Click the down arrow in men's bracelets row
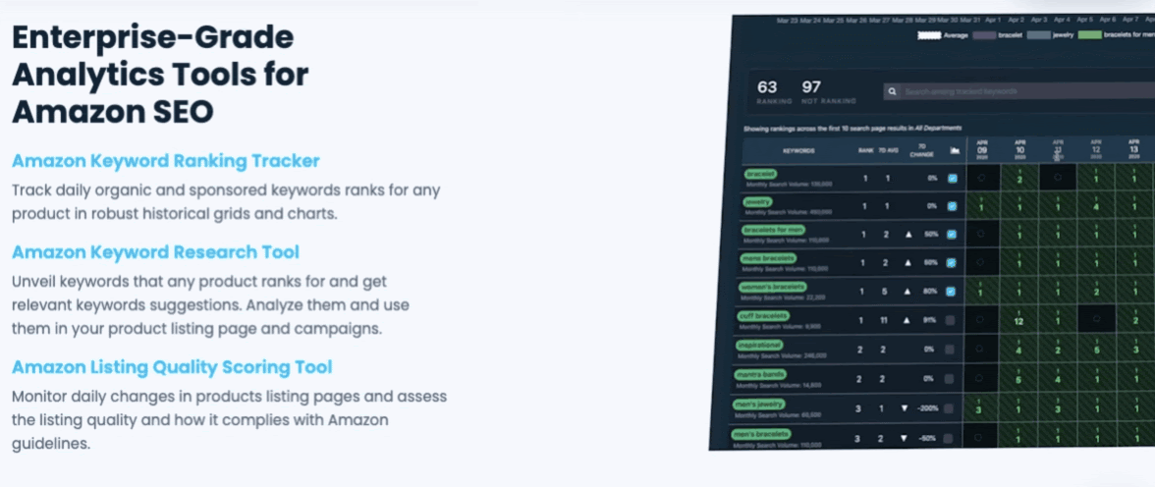1155x487 pixels. point(903,437)
